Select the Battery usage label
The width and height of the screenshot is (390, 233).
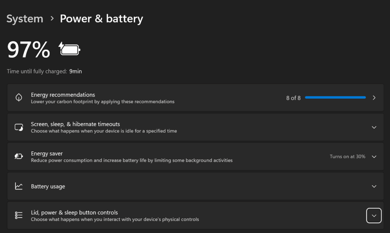click(48, 186)
